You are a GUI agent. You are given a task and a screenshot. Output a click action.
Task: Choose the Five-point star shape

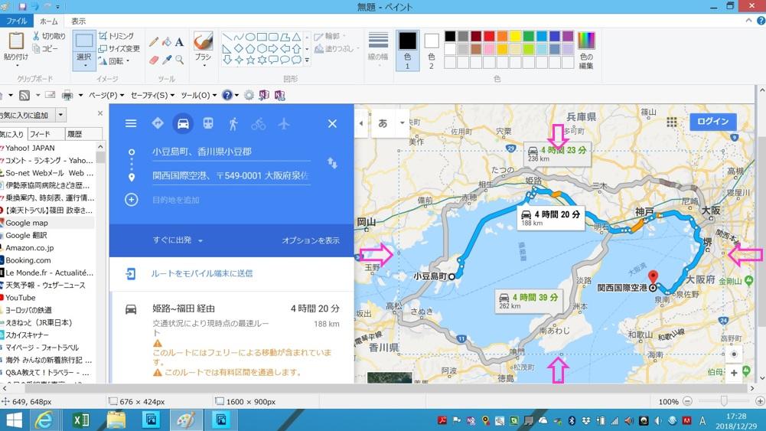[x=250, y=60]
